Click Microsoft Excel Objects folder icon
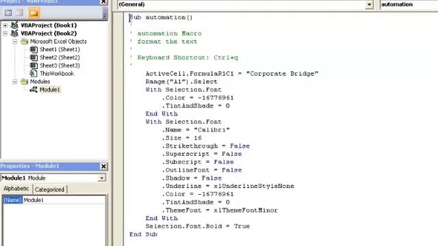The height and width of the screenshot is (246, 438). (x=25, y=42)
